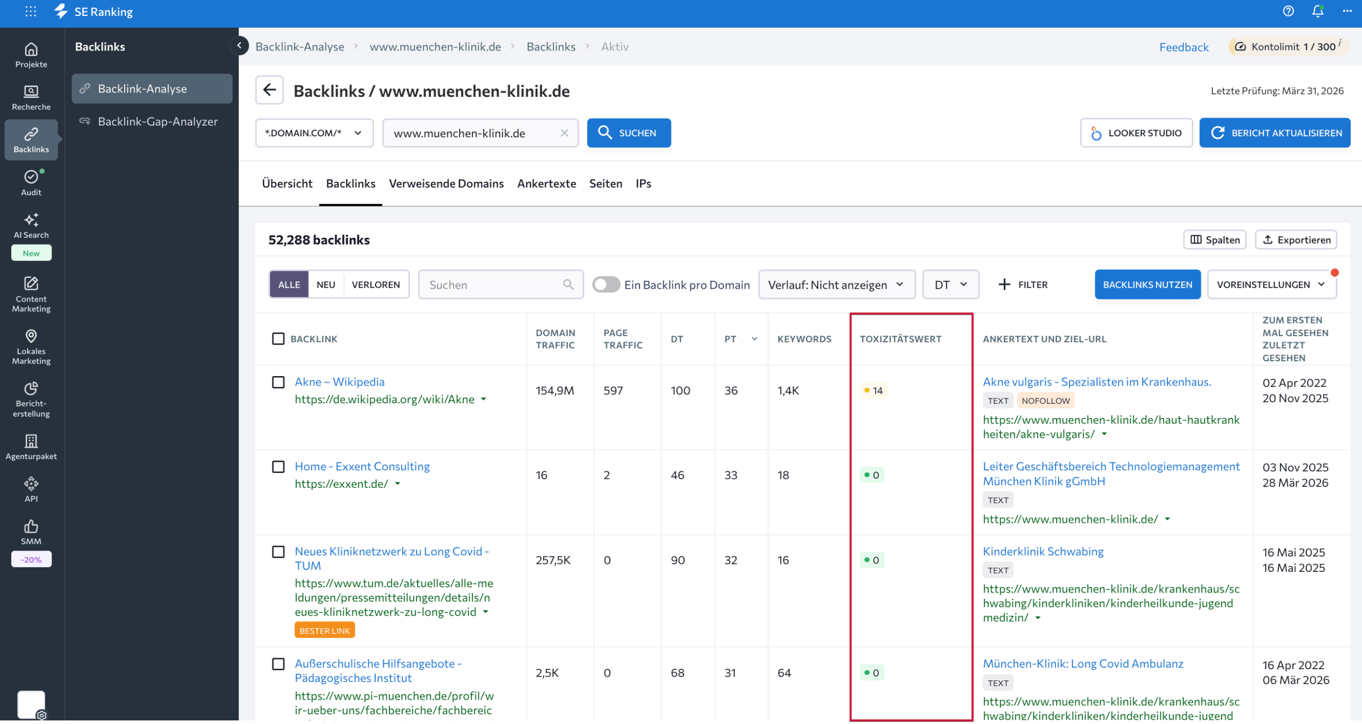Select the Content Marketing sidebar icon
The image size is (1362, 724).
point(31,293)
